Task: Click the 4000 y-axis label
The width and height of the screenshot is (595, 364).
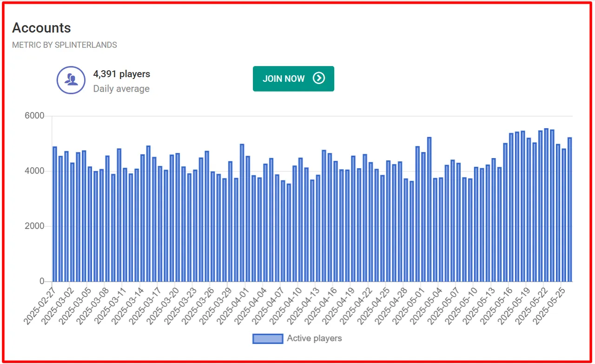Action: click(x=34, y=171)
